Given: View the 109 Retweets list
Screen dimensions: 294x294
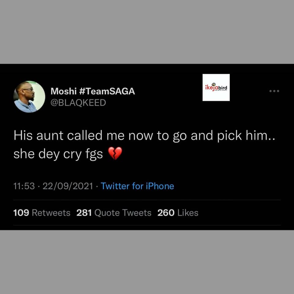Looking at the screenshot, I should (x=42, y=213).
